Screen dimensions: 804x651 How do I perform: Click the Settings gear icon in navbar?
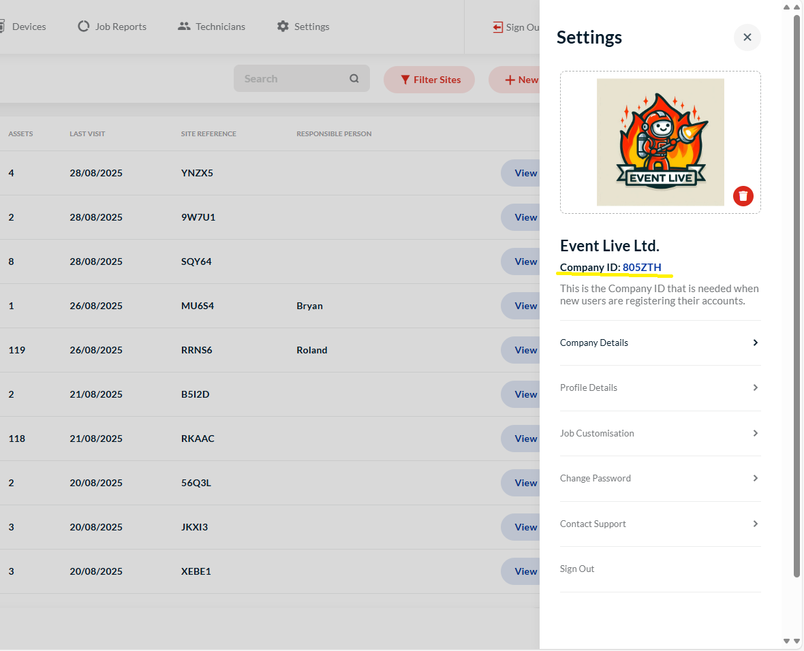283,27
